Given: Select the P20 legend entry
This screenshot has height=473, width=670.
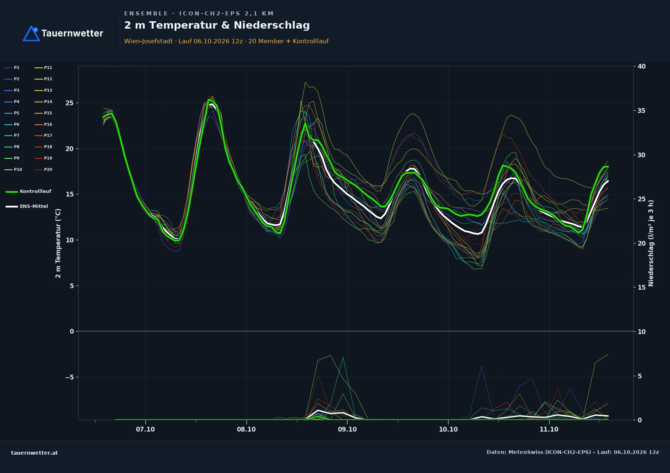Looking at the screenshot, I should pyautogui.click(x=43, y=169).
